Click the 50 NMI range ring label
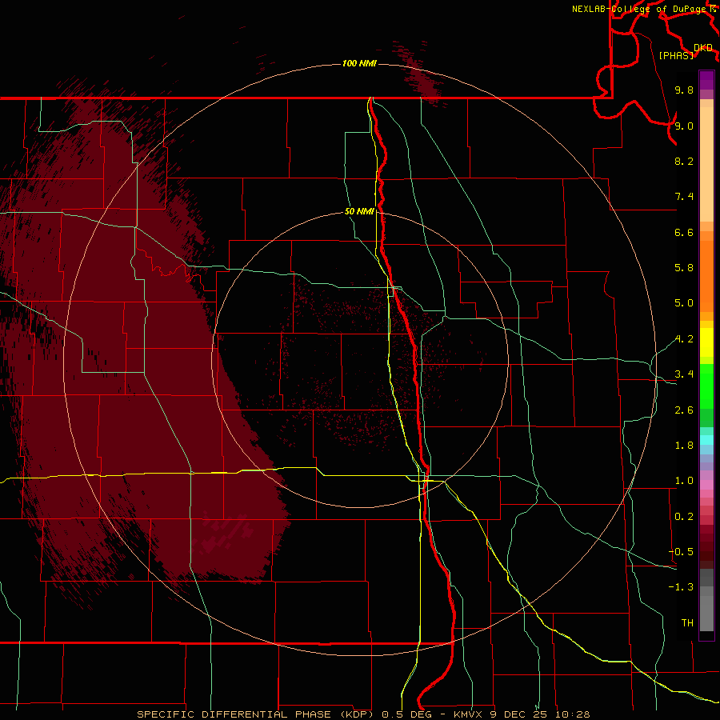The image size is (720, 720). [x=359, y=211]
